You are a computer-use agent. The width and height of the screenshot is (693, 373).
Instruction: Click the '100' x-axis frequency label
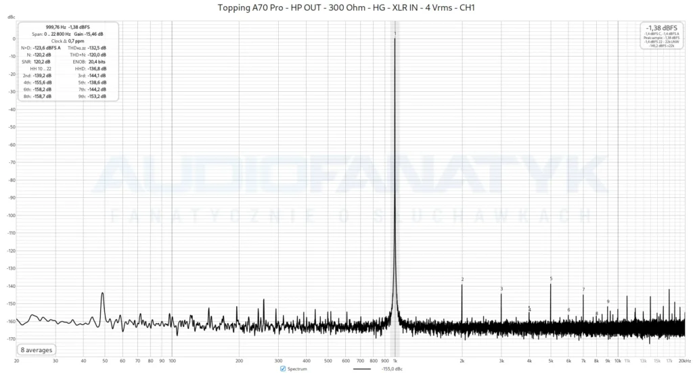pos(173,361)
